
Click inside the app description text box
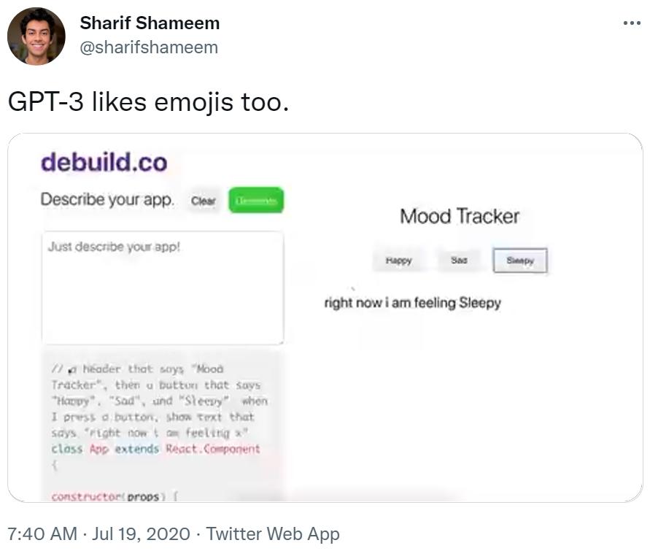pos(163,285)
